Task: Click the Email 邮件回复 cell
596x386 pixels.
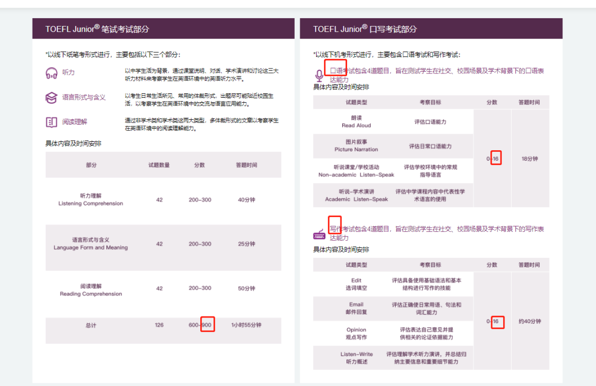Action: (356, 309)
